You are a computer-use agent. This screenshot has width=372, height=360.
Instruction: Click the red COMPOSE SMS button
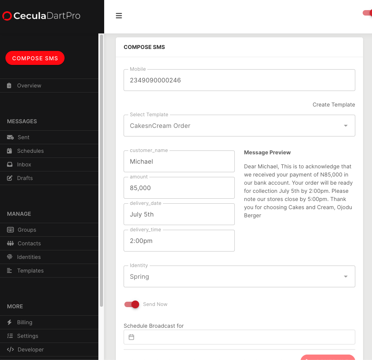[35, 58]
